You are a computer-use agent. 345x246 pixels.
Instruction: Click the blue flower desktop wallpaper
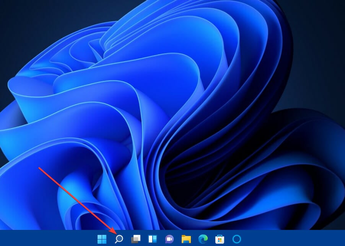pos(172,115)
